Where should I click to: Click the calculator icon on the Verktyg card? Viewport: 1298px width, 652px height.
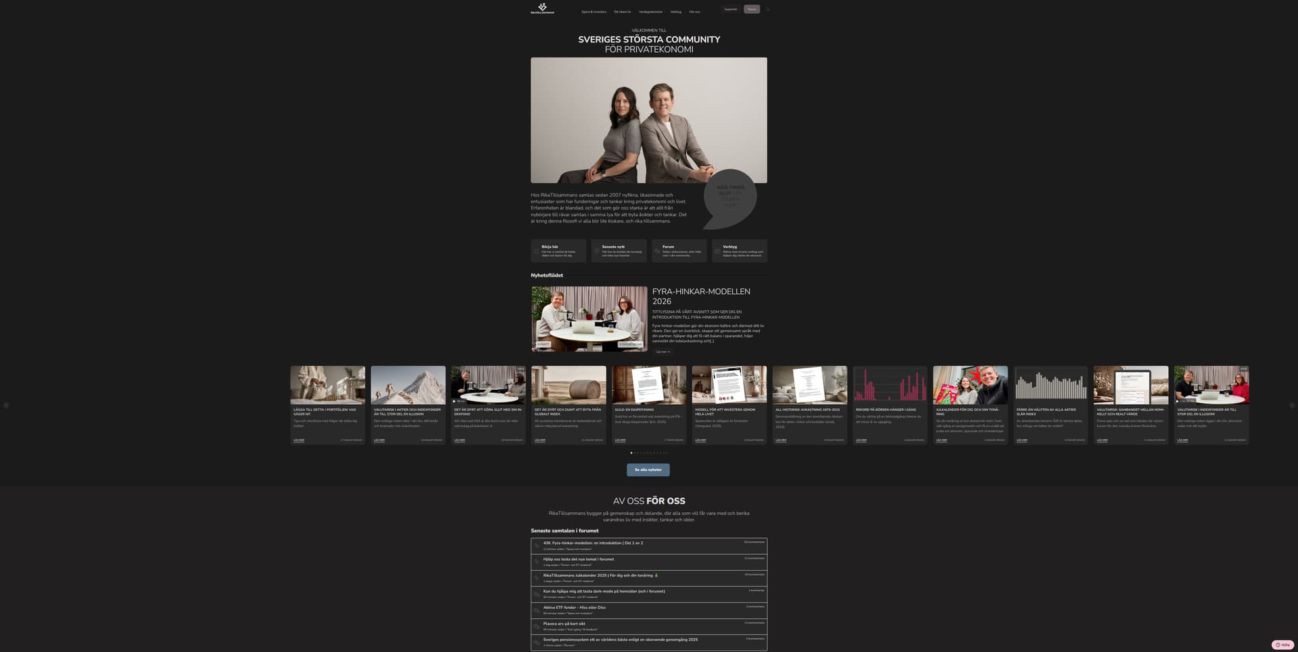717,251
